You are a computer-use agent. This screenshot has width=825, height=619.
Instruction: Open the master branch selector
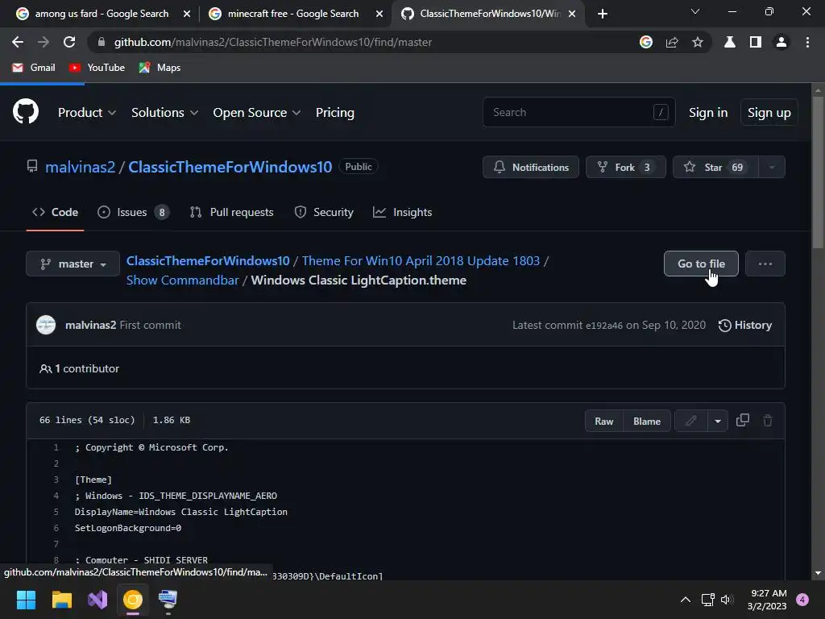(x=73, y=264)
